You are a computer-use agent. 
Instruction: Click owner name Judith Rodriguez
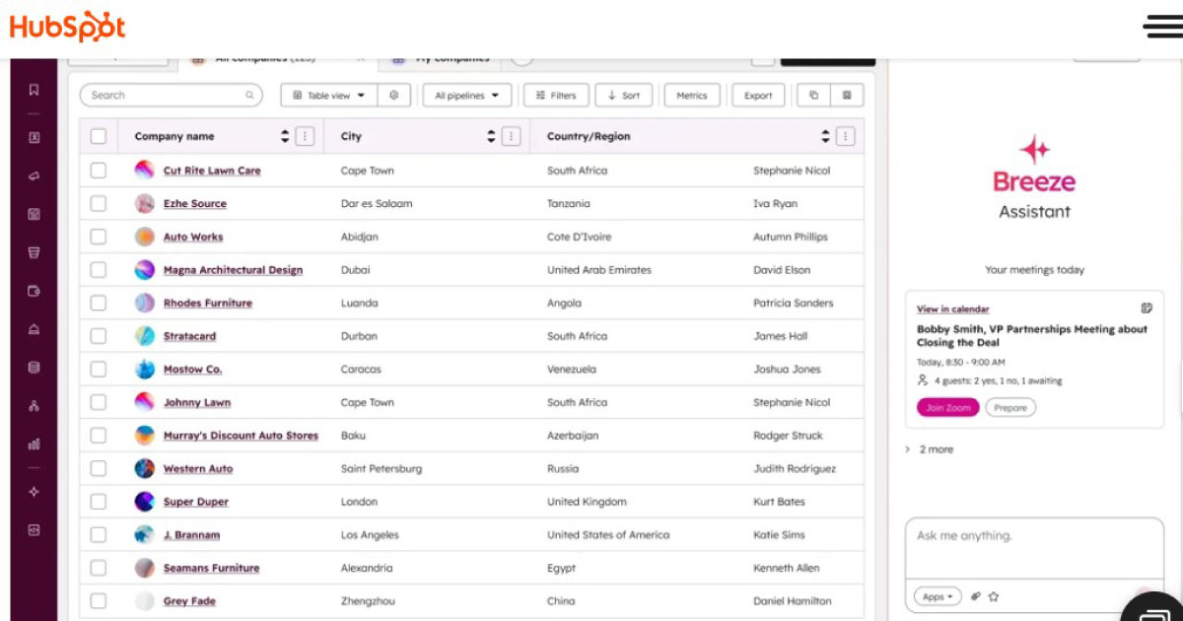tap(795, 469)
